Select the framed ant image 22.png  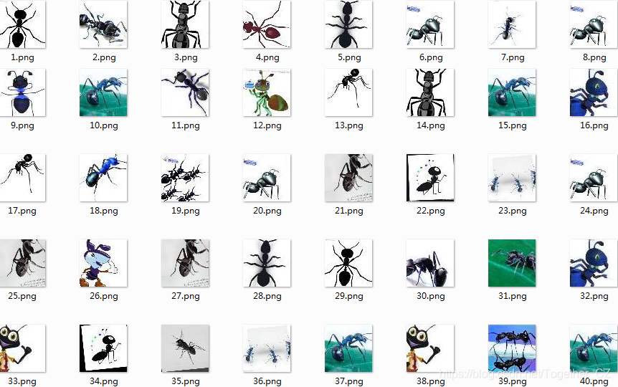(430, 178)
